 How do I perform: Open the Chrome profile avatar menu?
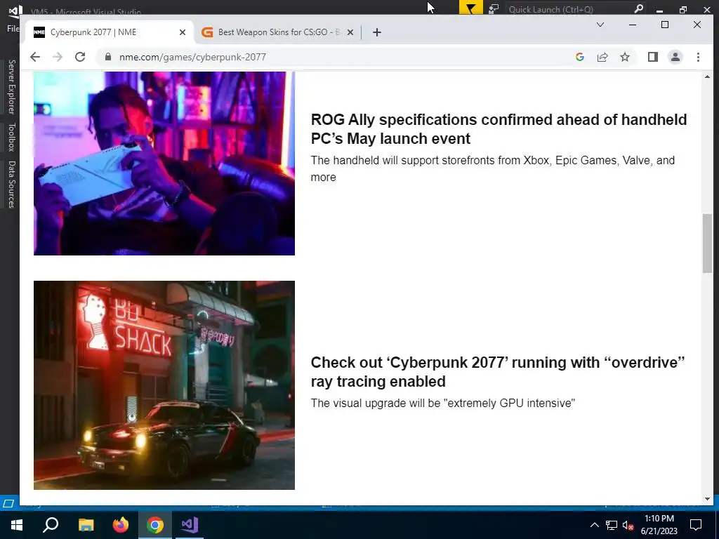point(675,57)
